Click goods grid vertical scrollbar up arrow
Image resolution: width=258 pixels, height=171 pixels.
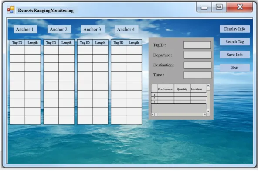pyautogui.click(x=208, y=85)
